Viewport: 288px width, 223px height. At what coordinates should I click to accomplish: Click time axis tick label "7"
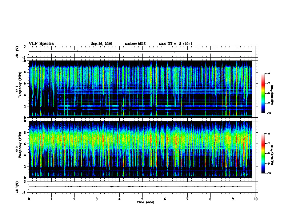pyautogui.click(x=188, y=199)
